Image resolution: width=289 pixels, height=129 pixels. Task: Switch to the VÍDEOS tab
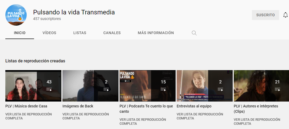point(49,33)
